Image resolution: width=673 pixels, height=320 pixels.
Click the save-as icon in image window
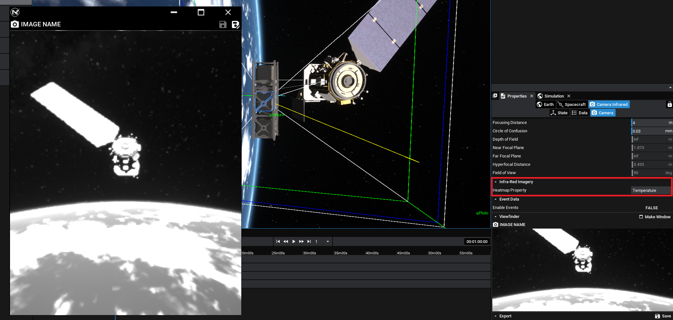pyautogui.click(x=236, y=24)
